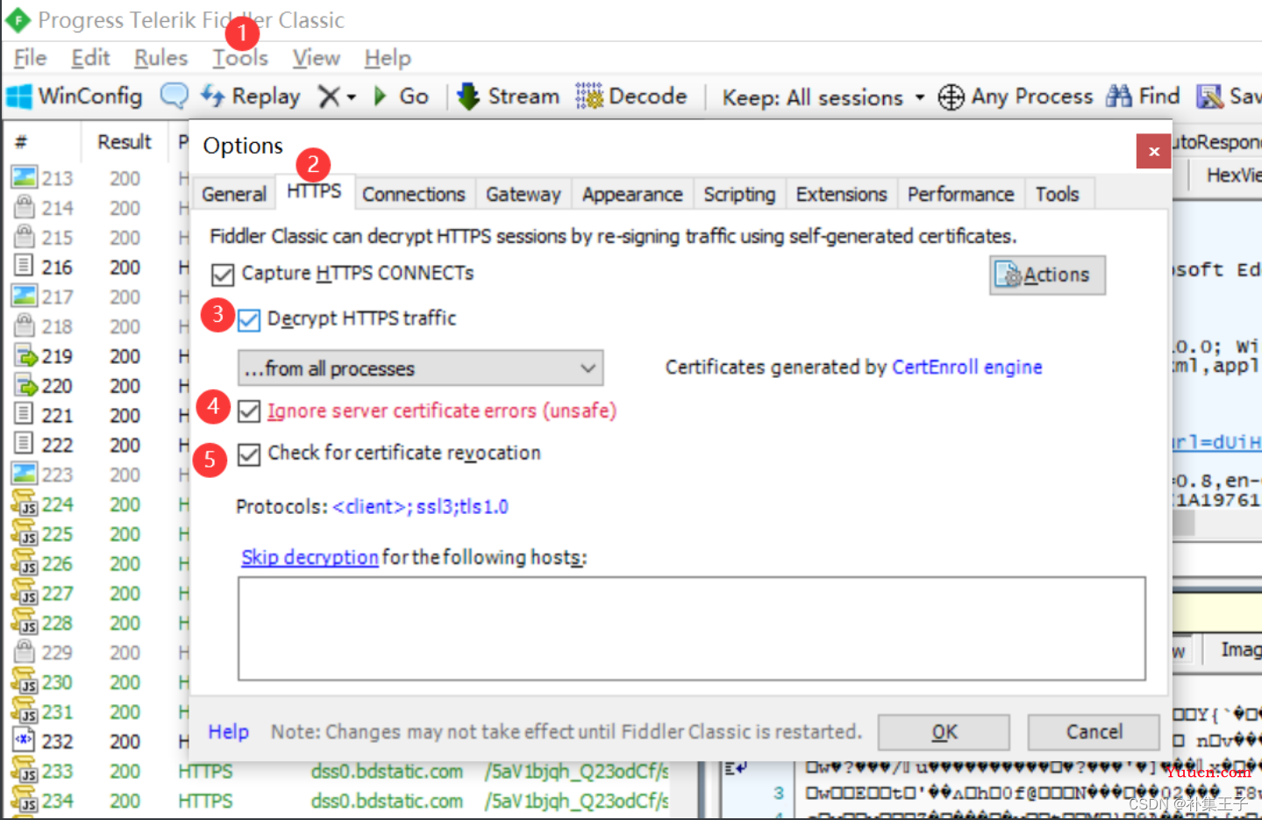Click the Save toolbar icon
This screenshot has width=1262, height=820.
pos(1210,96)
